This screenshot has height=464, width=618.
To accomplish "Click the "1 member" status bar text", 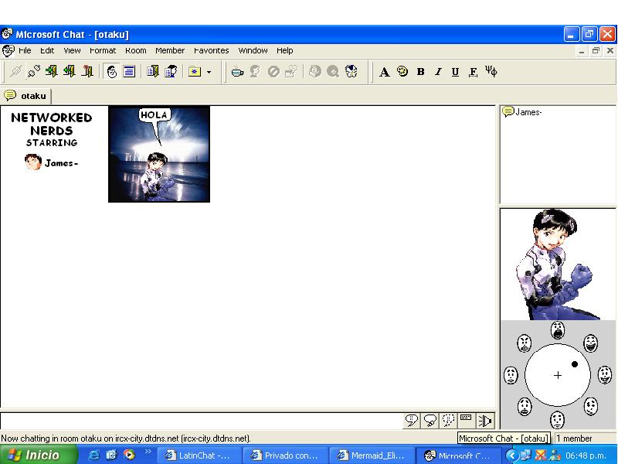I will pos(574,438).
